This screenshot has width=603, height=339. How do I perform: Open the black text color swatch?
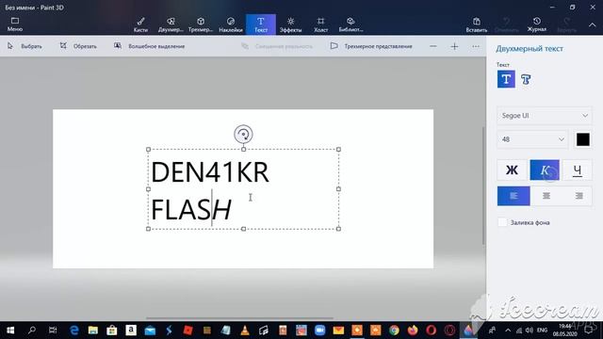[583, 139]
